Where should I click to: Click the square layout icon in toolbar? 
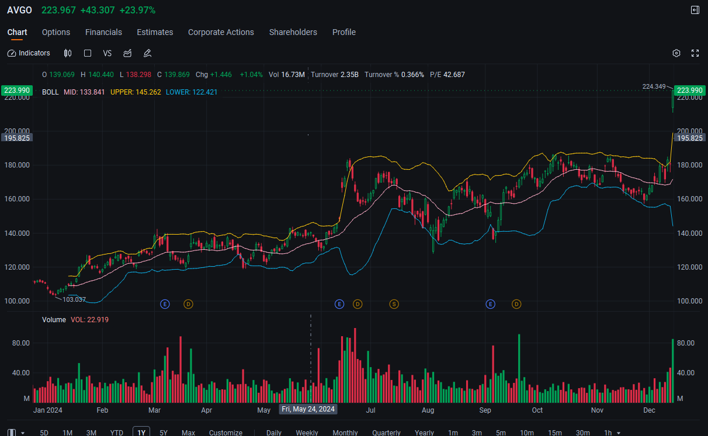click(88, 53)
